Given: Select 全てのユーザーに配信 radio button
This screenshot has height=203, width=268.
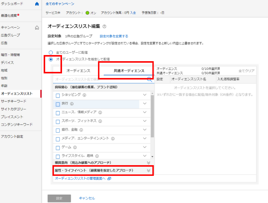Looking at the screenshot, I should click(x=51, y=52).
